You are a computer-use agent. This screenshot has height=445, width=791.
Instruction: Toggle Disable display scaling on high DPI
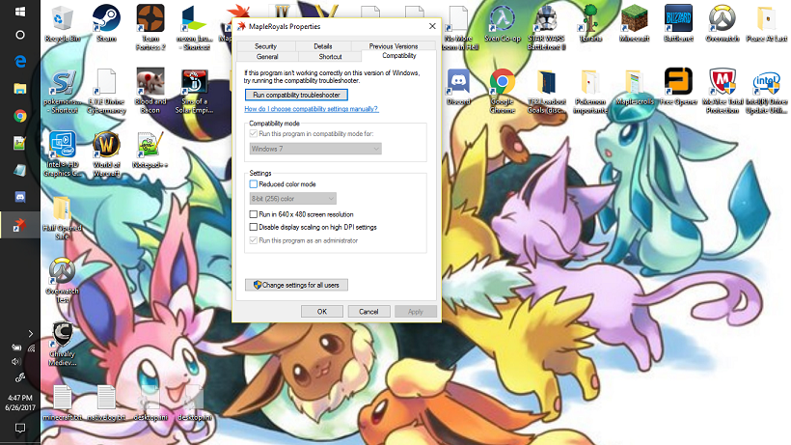254,227
